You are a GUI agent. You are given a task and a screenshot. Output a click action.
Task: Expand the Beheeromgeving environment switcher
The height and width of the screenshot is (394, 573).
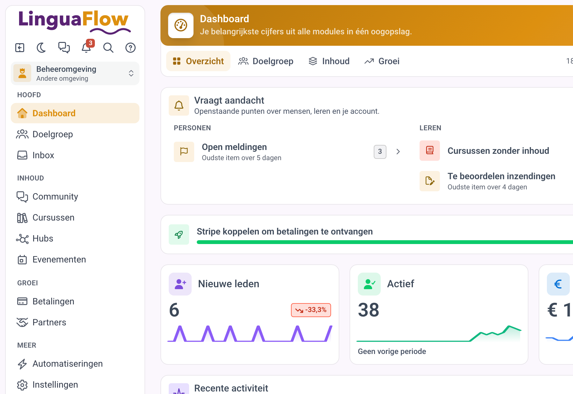(x=75, y=73)
